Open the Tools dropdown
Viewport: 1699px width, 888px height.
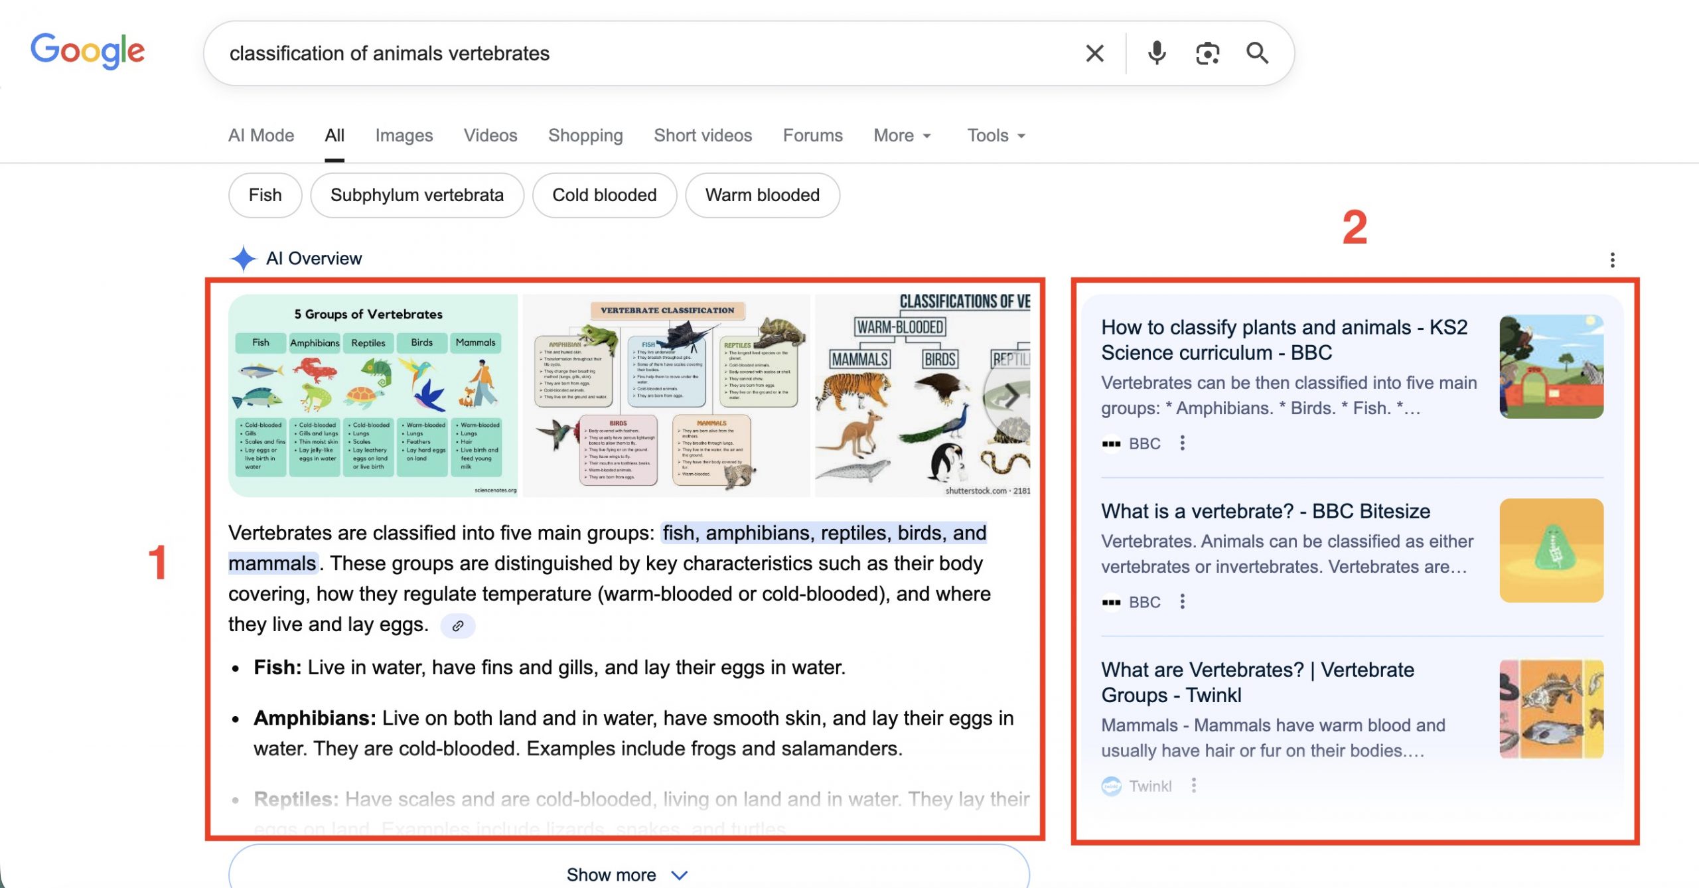(996, 135)
